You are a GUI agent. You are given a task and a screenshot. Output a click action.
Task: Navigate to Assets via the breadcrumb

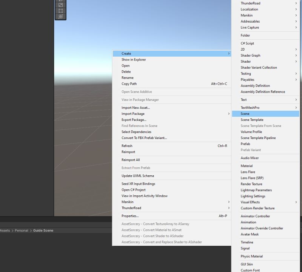coord(4,230)
